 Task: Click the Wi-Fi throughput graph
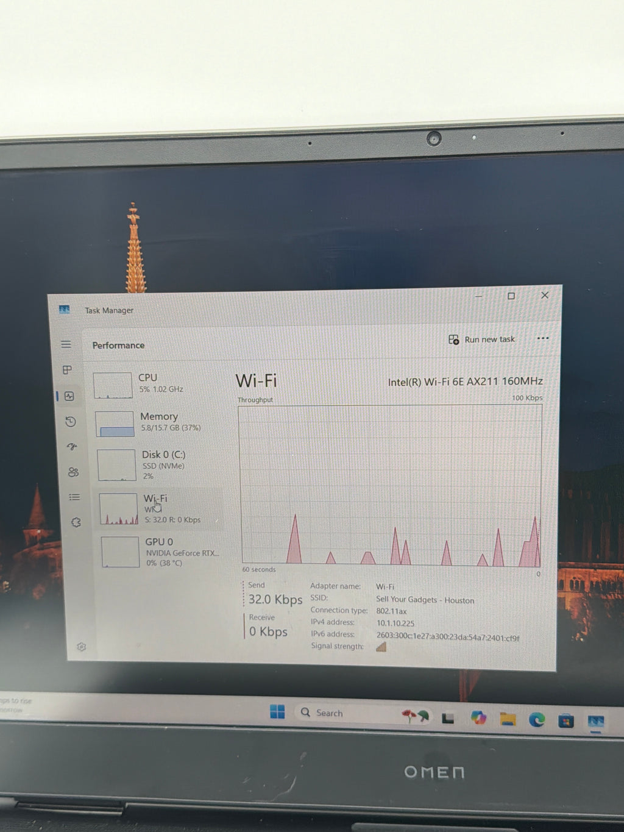coord(390,485)
